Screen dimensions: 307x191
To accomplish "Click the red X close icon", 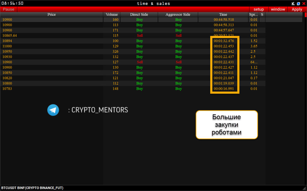I will 304,4.
